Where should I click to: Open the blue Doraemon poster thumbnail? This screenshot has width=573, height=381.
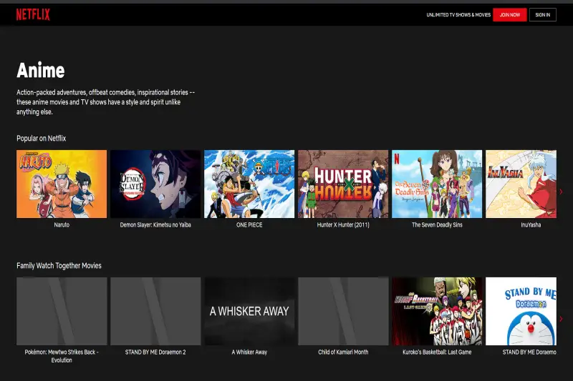[x=521, y=312]
